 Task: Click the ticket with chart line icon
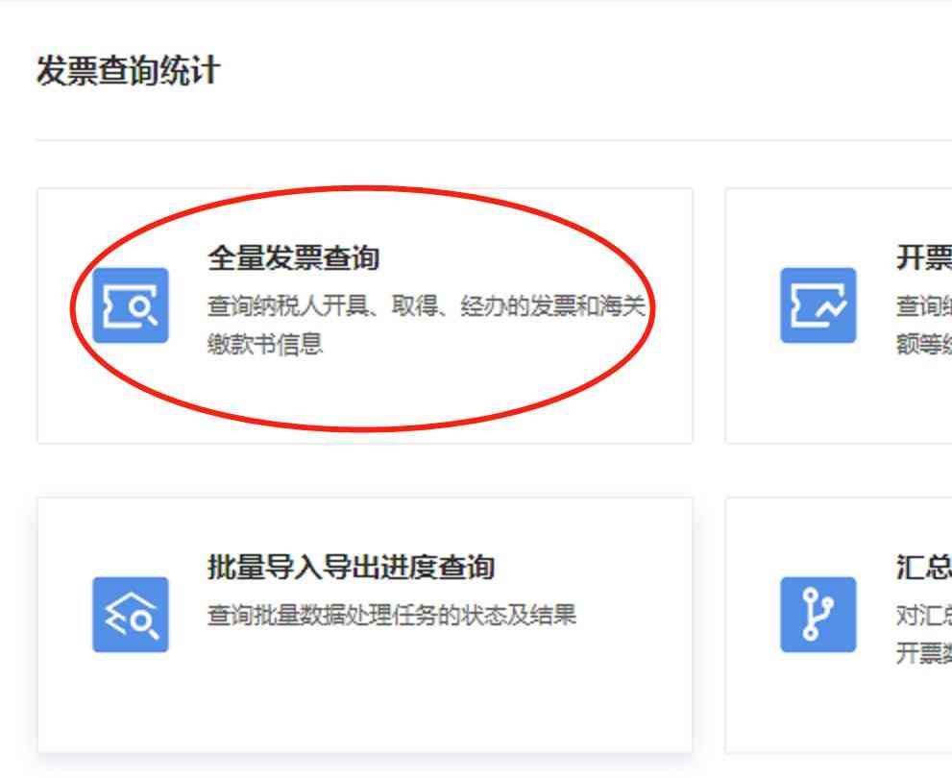pos(818,305)
